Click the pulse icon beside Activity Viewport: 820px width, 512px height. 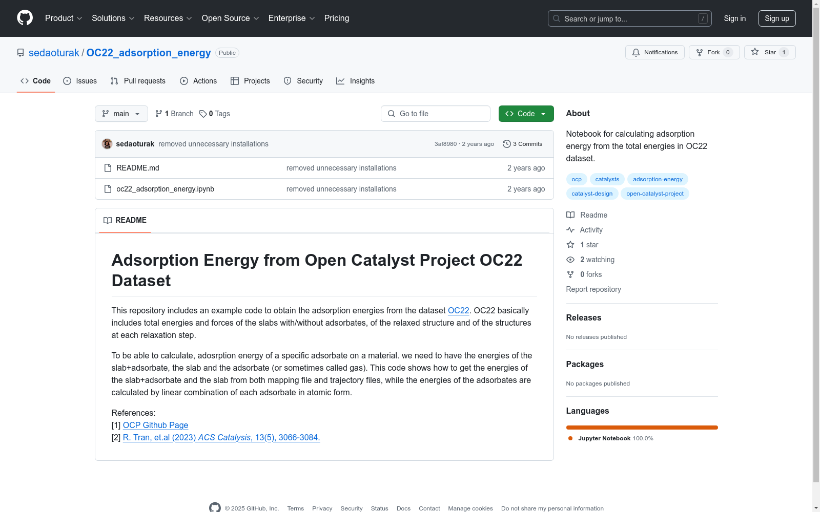pos(570,230)
